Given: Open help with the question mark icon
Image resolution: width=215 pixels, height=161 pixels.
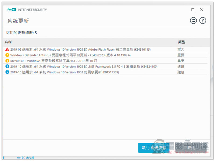Looking at the screenshot, I should point(203,21).
